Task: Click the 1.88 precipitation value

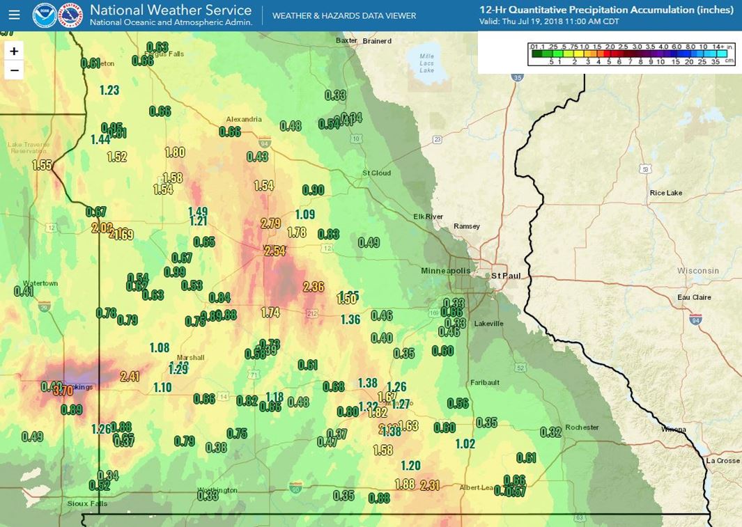Action: coord(405,484)
